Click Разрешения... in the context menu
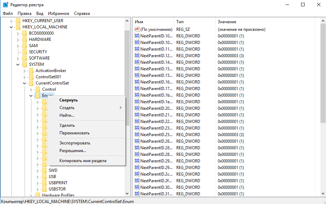This screenshot has width=326, height=204. 73,151
